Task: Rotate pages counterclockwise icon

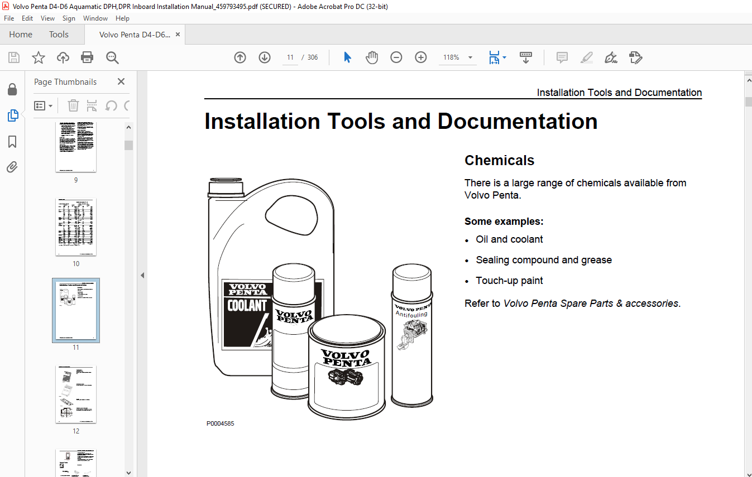Action: coord(111,105)
